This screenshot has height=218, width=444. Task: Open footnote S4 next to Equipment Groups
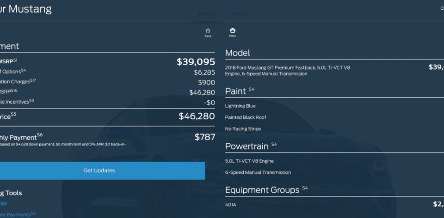(305, 188)
